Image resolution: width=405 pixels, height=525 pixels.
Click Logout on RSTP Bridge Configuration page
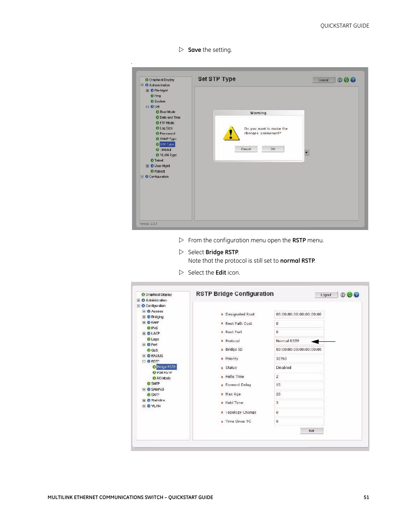tap(326, 295)
